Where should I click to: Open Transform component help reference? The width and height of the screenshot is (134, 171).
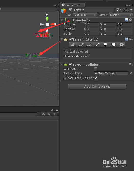(x=126, y=20)
